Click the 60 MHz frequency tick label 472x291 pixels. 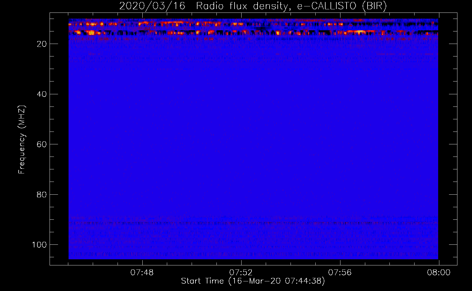tap(42, 144)
